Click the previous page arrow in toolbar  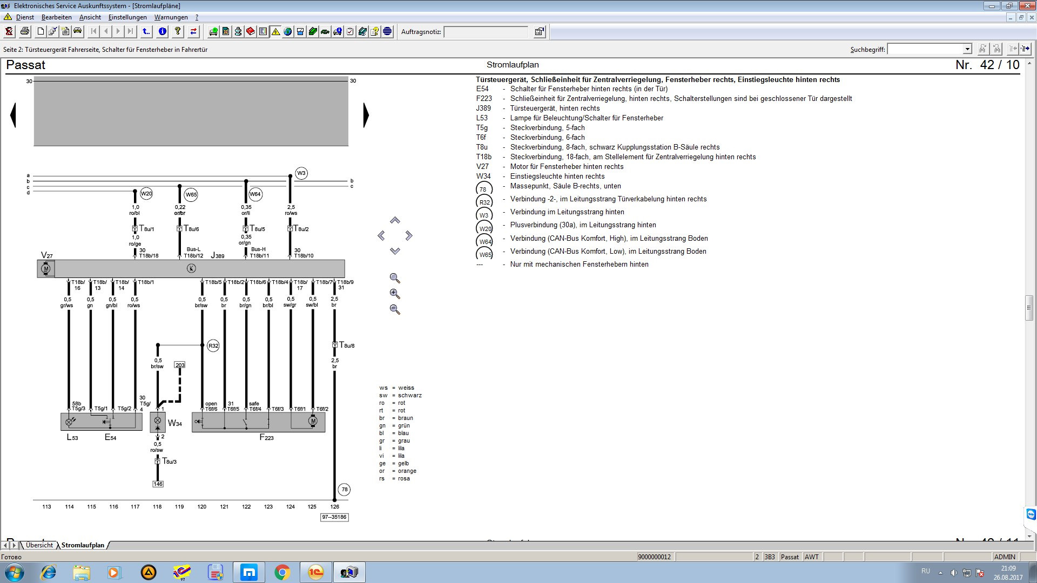coord(106,31)
